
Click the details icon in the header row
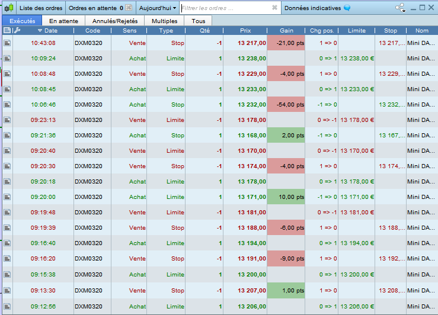click(7, 30)
